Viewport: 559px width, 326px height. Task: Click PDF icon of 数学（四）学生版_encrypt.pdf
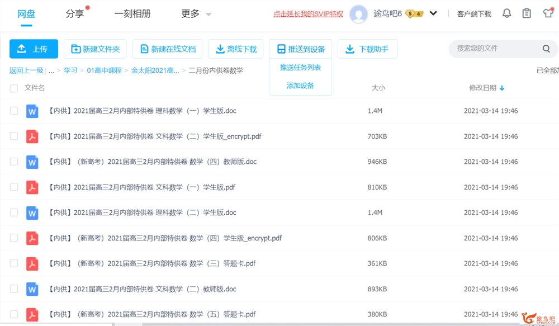(32, 238)
